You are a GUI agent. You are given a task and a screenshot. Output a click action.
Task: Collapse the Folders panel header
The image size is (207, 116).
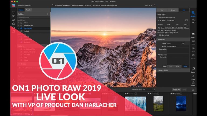33,14
